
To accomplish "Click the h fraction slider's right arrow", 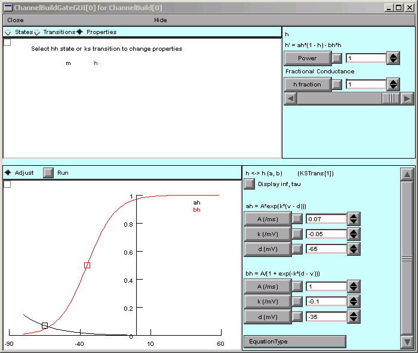I will [407, 98].
